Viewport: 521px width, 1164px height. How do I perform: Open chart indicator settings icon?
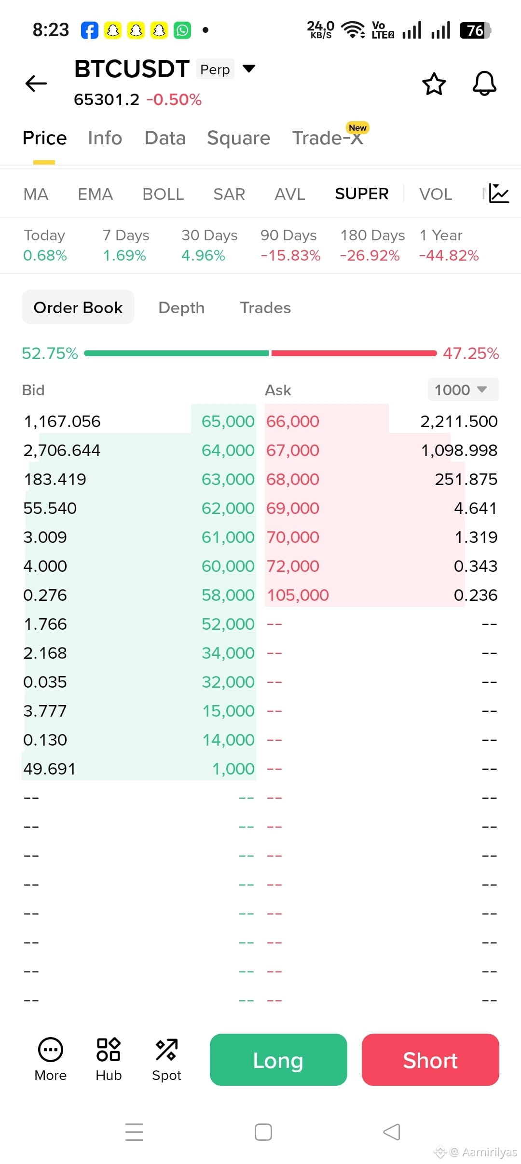pos(499,194)
